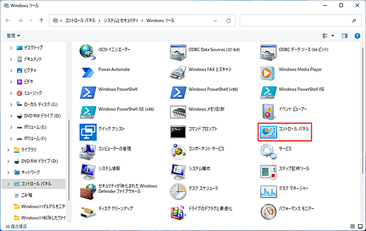Click the plain Windows PowerShell label
The width and height of the screenshot is (366, 231).
point(118,89)
